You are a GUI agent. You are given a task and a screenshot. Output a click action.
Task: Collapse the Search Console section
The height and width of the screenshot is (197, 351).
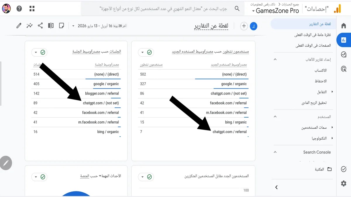pos(275,152)
